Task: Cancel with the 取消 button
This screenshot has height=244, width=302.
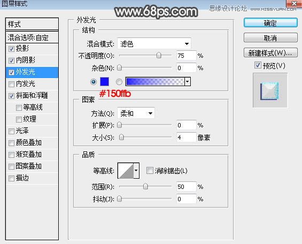Action: click(270, 37)
